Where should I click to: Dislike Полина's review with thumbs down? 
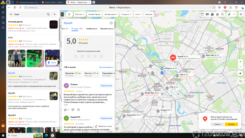click(73, 110)
